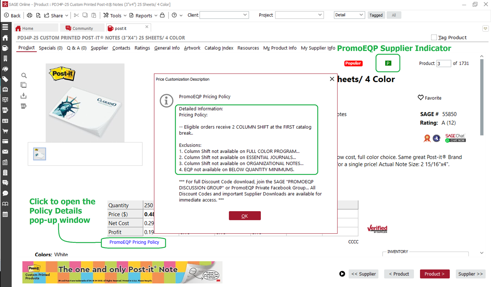Click the green PromoEQP 'P' indicator
The width and height of the screenshot is (491, 287).
388,63
